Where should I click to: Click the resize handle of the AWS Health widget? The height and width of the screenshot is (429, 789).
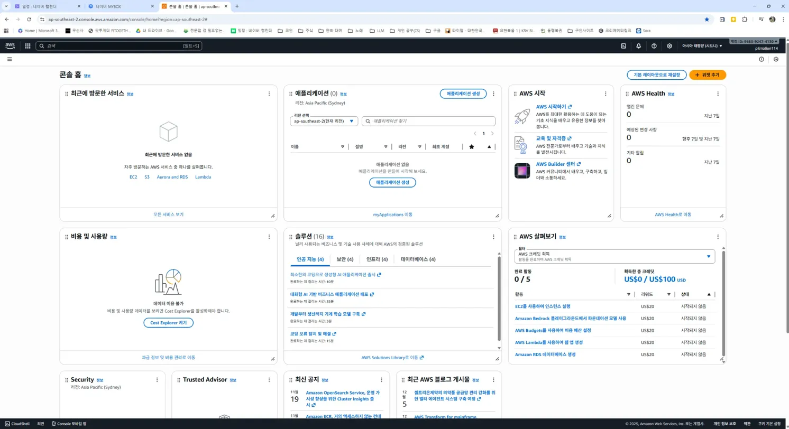[721, 216]
